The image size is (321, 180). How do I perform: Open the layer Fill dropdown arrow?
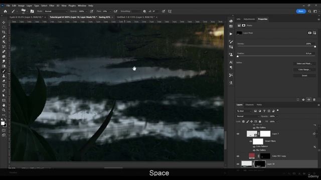click(277, 121)
